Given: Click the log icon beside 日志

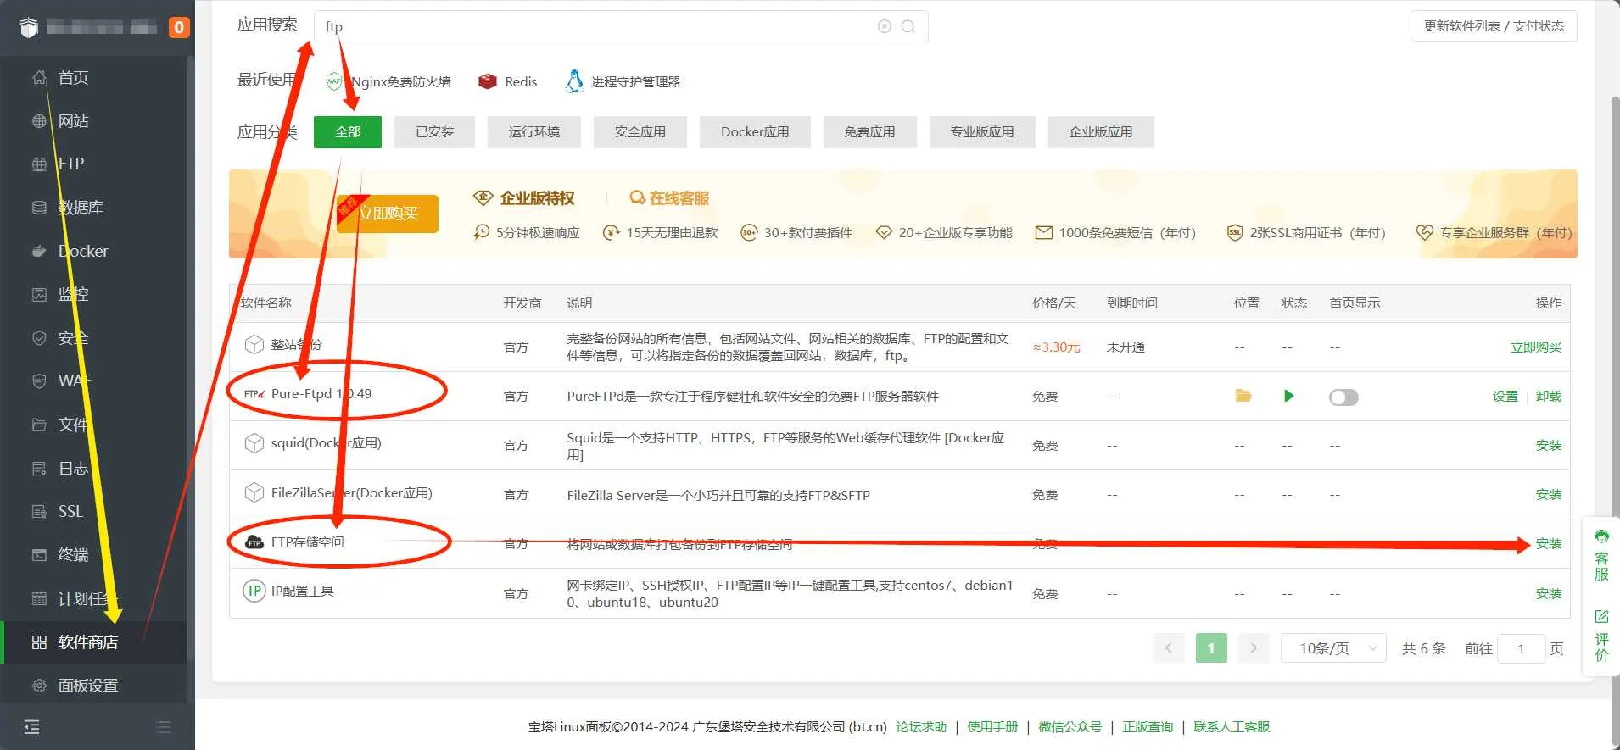Looking at the screenshot, I should 39,469.
